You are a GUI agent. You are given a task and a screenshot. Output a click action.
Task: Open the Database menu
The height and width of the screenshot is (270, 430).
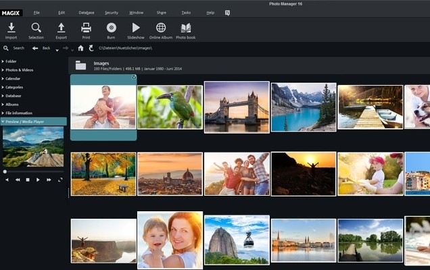(86, 13)
